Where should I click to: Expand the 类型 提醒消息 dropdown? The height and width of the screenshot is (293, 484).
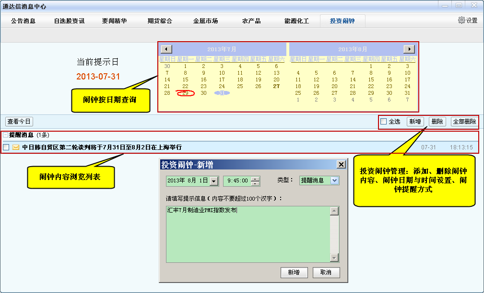tap(334, 180)
